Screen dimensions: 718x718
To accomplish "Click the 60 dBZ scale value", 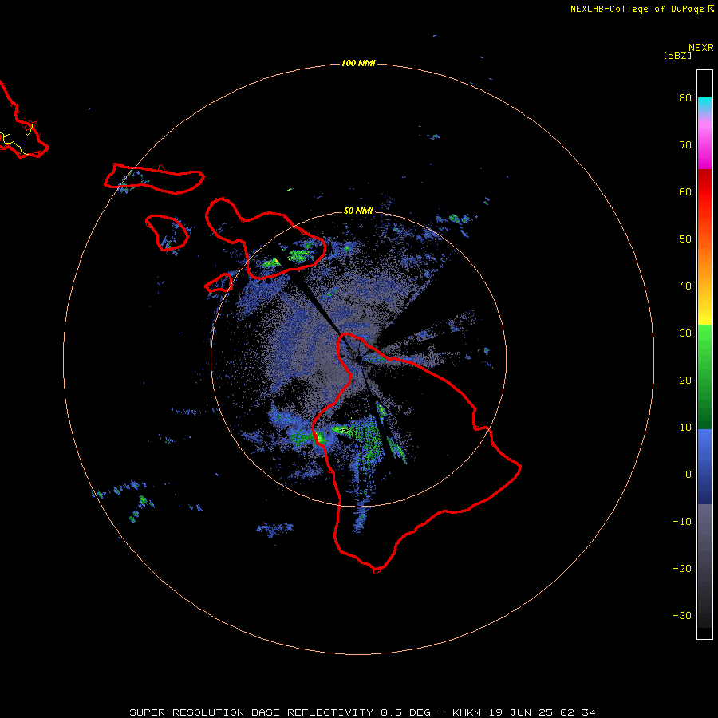I will pos(685,191).
